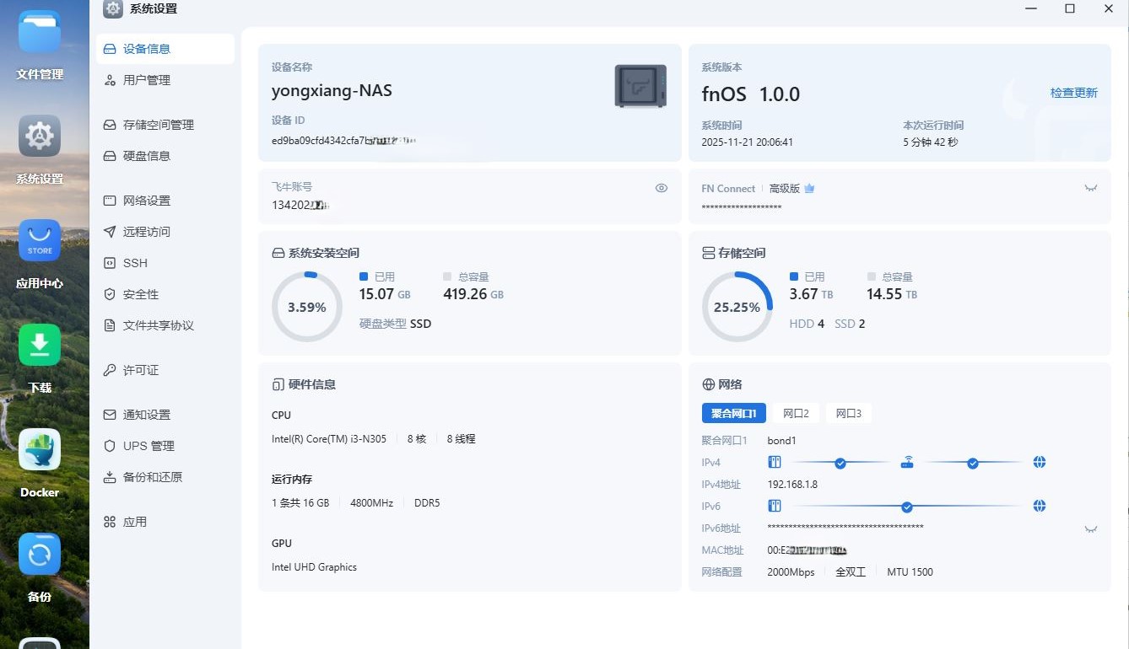Open 备份和还原 in the sidebar
The width and height of the screenshot is (1129, 649).
pos(153,477)
